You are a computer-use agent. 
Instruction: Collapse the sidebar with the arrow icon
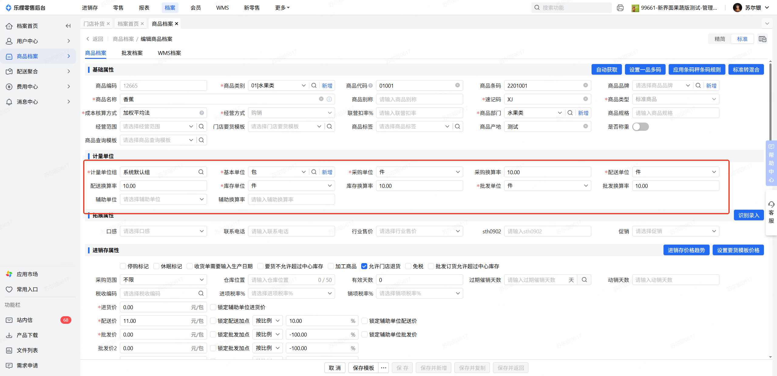pyautogui.click(x=68, y=26)
